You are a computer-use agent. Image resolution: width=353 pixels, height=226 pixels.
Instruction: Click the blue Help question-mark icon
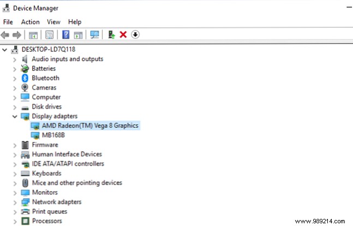point(65,35)
